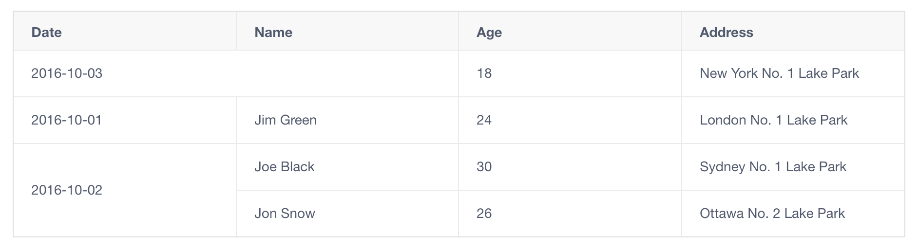Select the merged 2016-10-02 date cell
Screen dimensions: 918x252
click(x=125, y=190)
